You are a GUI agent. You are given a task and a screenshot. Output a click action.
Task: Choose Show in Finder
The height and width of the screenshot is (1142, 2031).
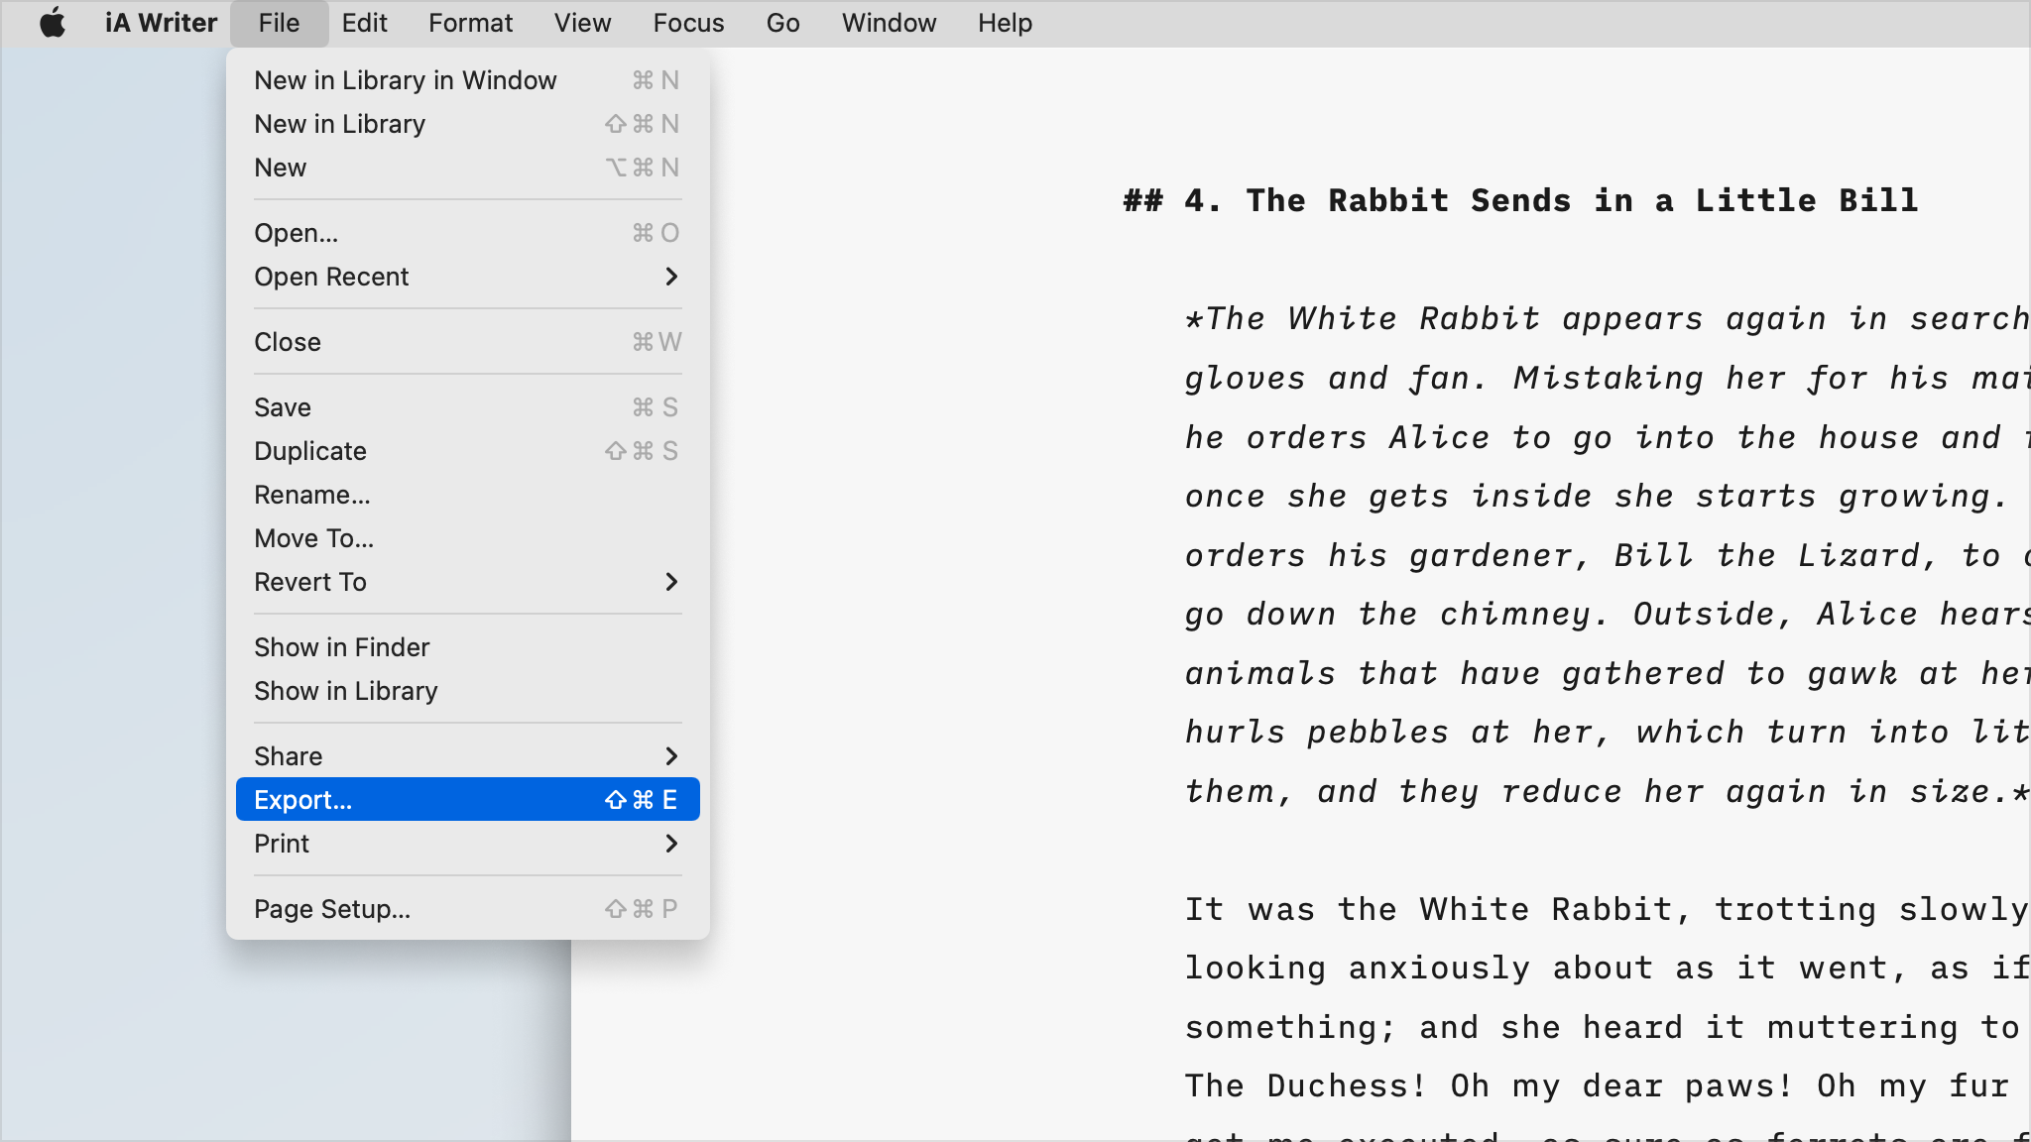[x=467, y=647]
